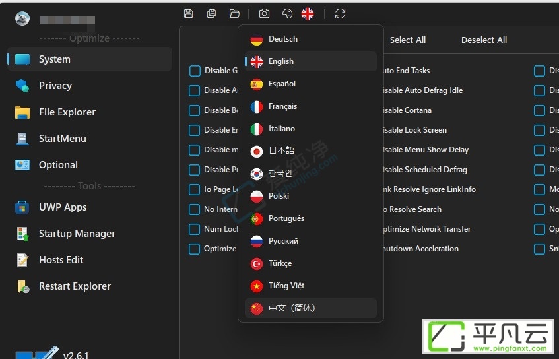Image resolution: width=559 pixels, height=359 pixels.
Task: Click the user avatar picture
Action: (x=22, y=18)
